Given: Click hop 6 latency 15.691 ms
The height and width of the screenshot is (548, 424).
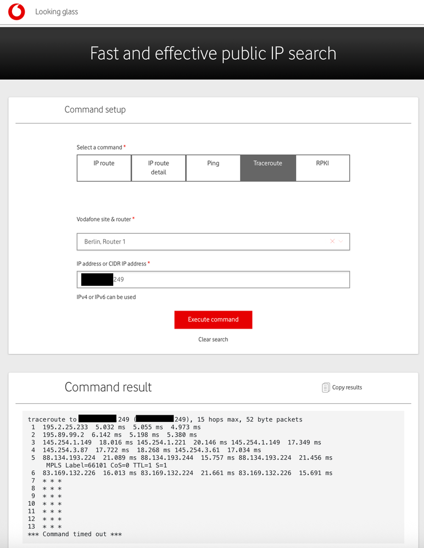Looking at the screenshot, I should point(316,473).
